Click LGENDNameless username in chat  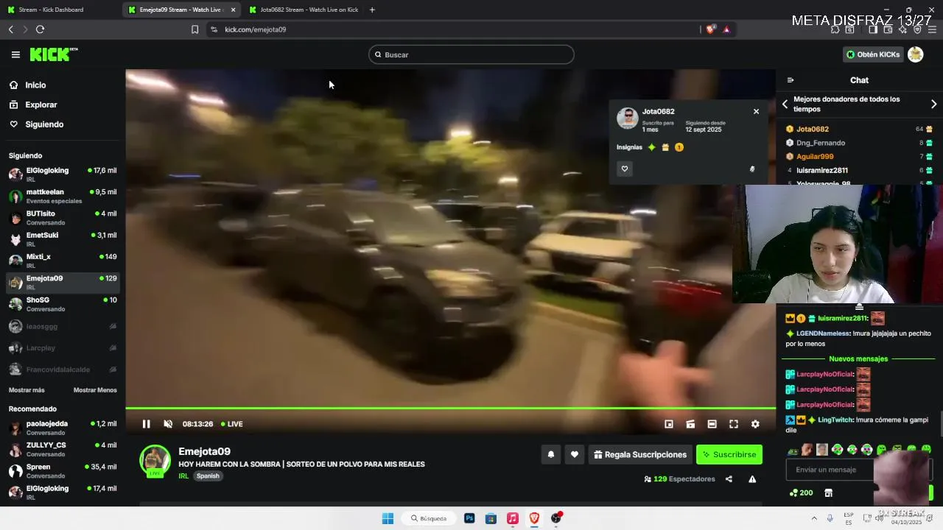point(823,333)
